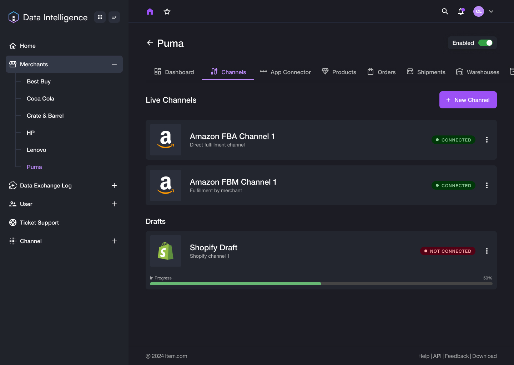514x365 pixels.
Task: Click the Orders bag icon
Action: [371, 71]
